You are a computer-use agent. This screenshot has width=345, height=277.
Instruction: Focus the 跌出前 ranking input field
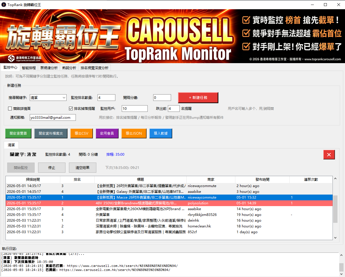click(x=174, y=109)
